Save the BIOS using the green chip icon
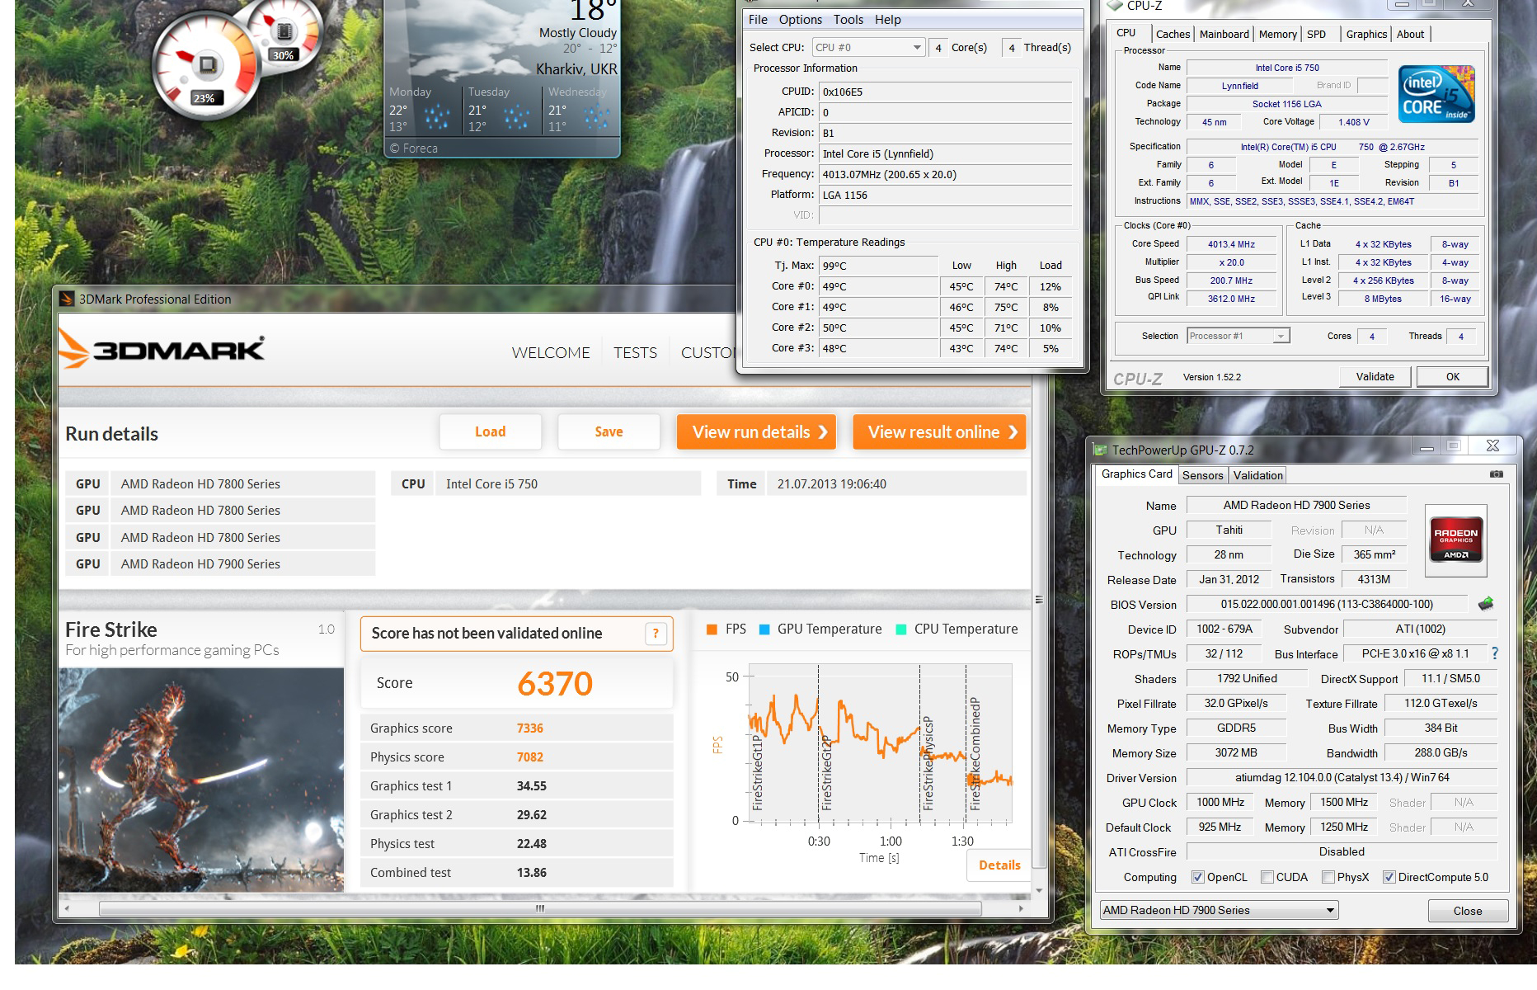The height and width of the screenshot is (990, 1537). pyautogui.click(x=1486, y=604)
